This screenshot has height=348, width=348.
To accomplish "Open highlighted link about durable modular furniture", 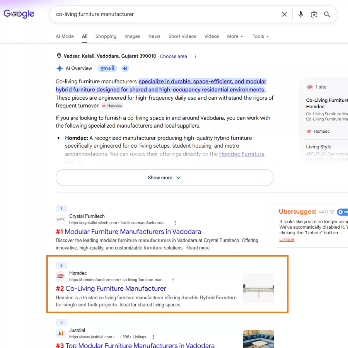I will 161,85.
